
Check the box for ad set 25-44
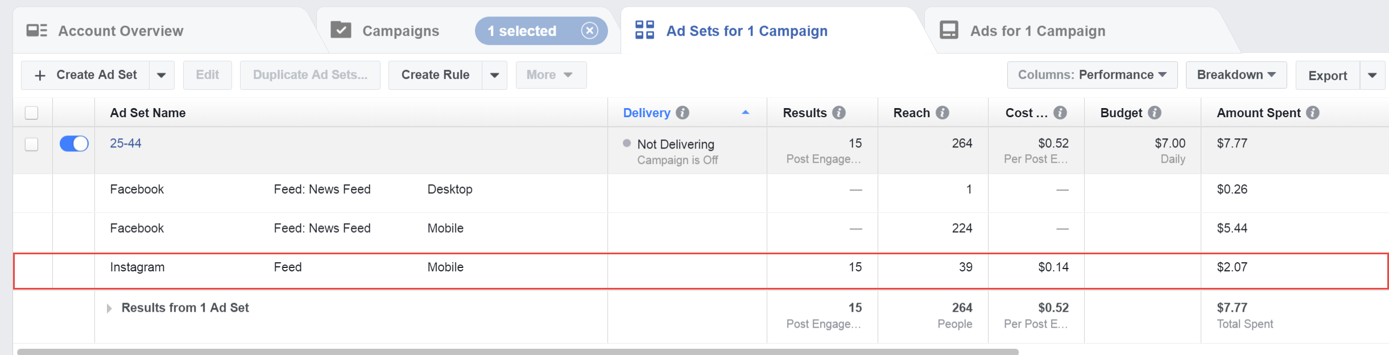(32, 145)
